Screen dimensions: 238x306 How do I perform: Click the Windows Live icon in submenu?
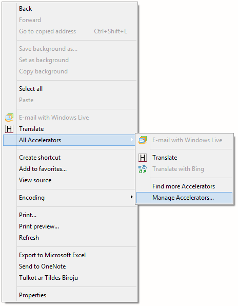point(143,140)
